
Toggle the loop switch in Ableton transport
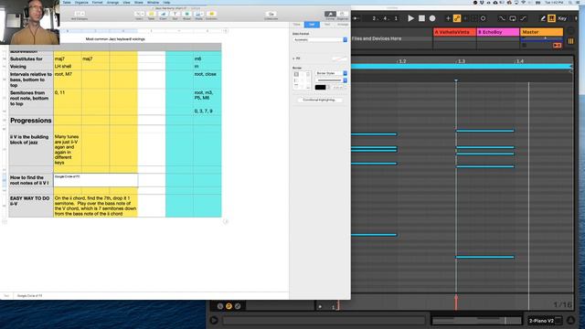(x=513, y=18)
